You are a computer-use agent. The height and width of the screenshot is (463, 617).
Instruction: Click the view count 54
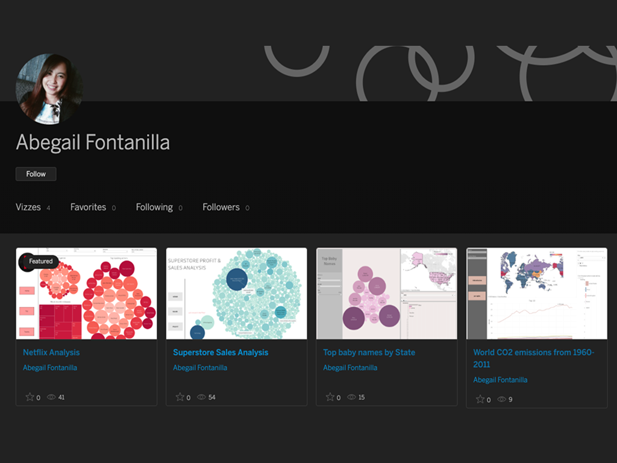point(211,397)
